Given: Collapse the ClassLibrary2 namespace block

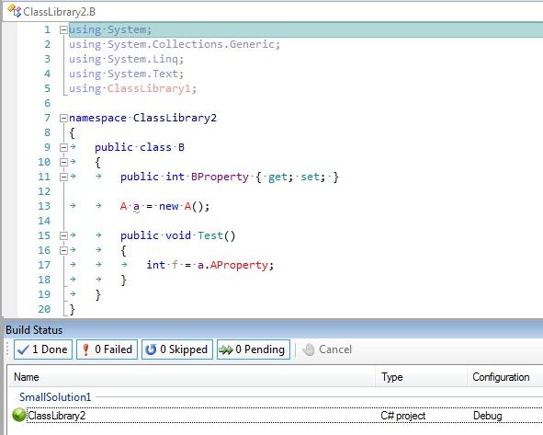Looking at the screenshot, I should coord(63,119).
